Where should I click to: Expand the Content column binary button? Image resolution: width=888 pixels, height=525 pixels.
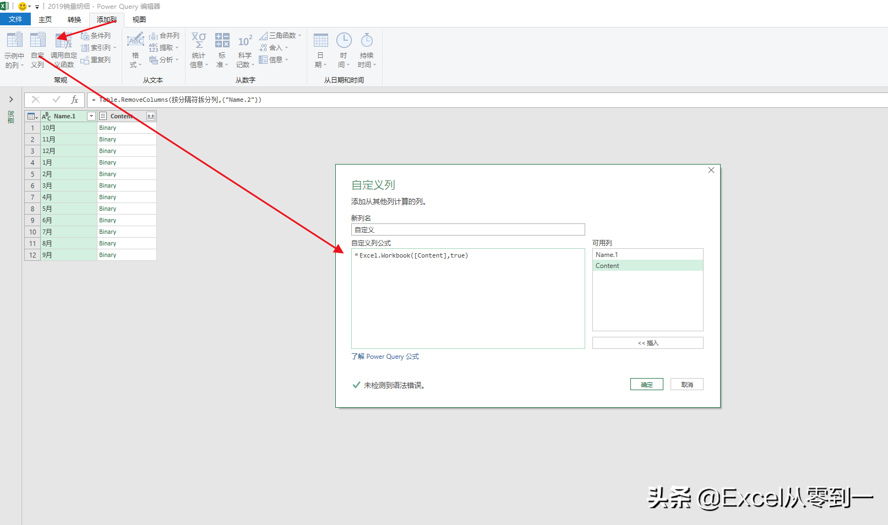pyautogui.click(x=151, y=116)
